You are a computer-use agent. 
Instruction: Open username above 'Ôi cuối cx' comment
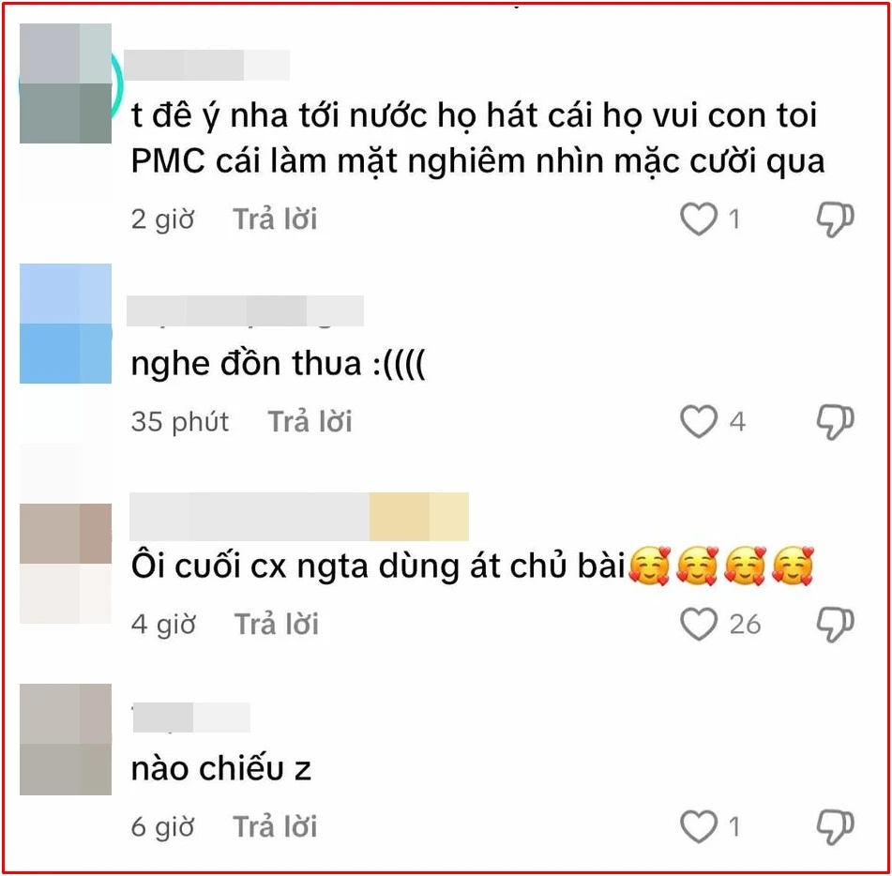coord(299,517)
